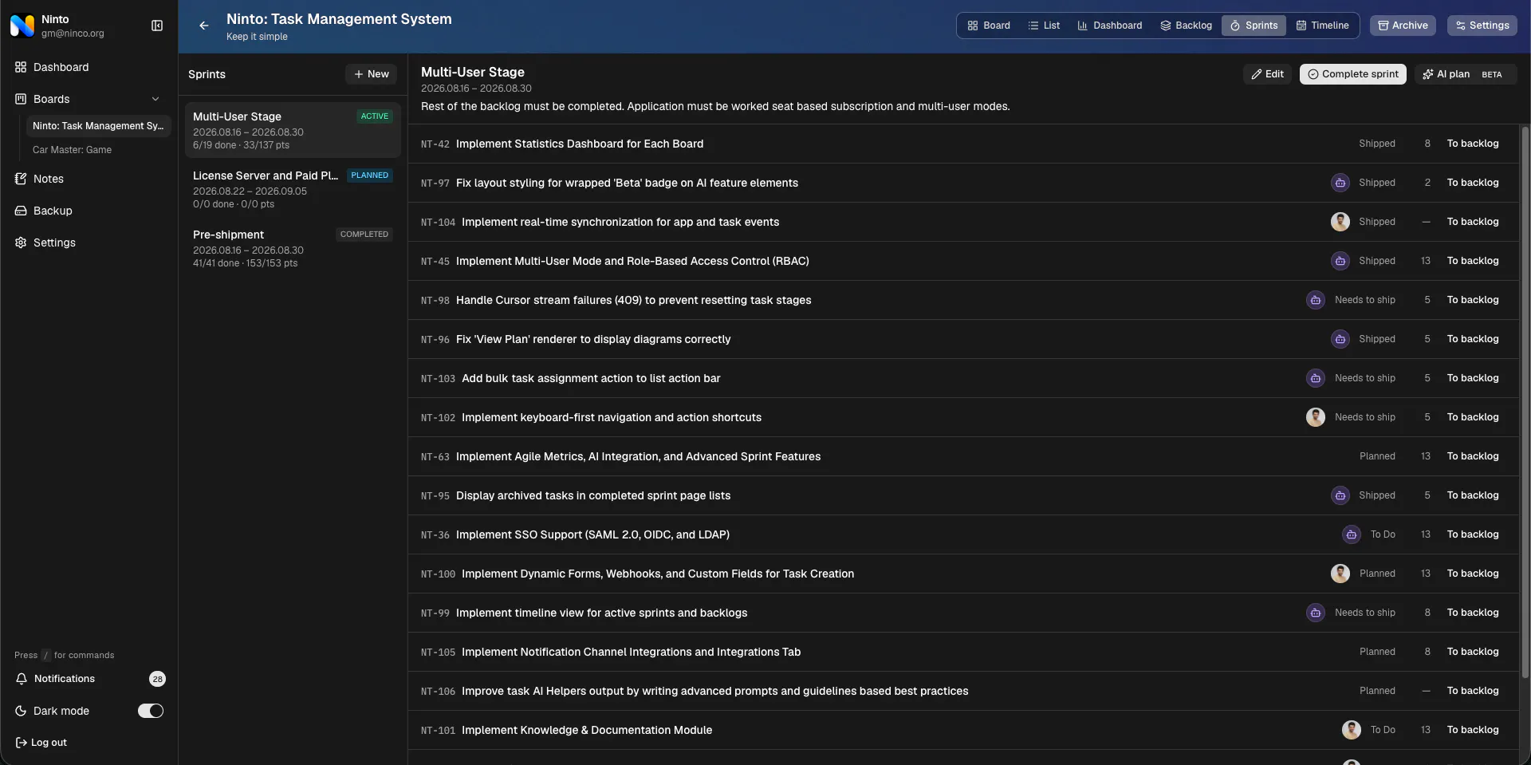Click the bot avatar on NT-98 row
The height and width of the screenshot is (765, 1531).
coord(1316,300)
